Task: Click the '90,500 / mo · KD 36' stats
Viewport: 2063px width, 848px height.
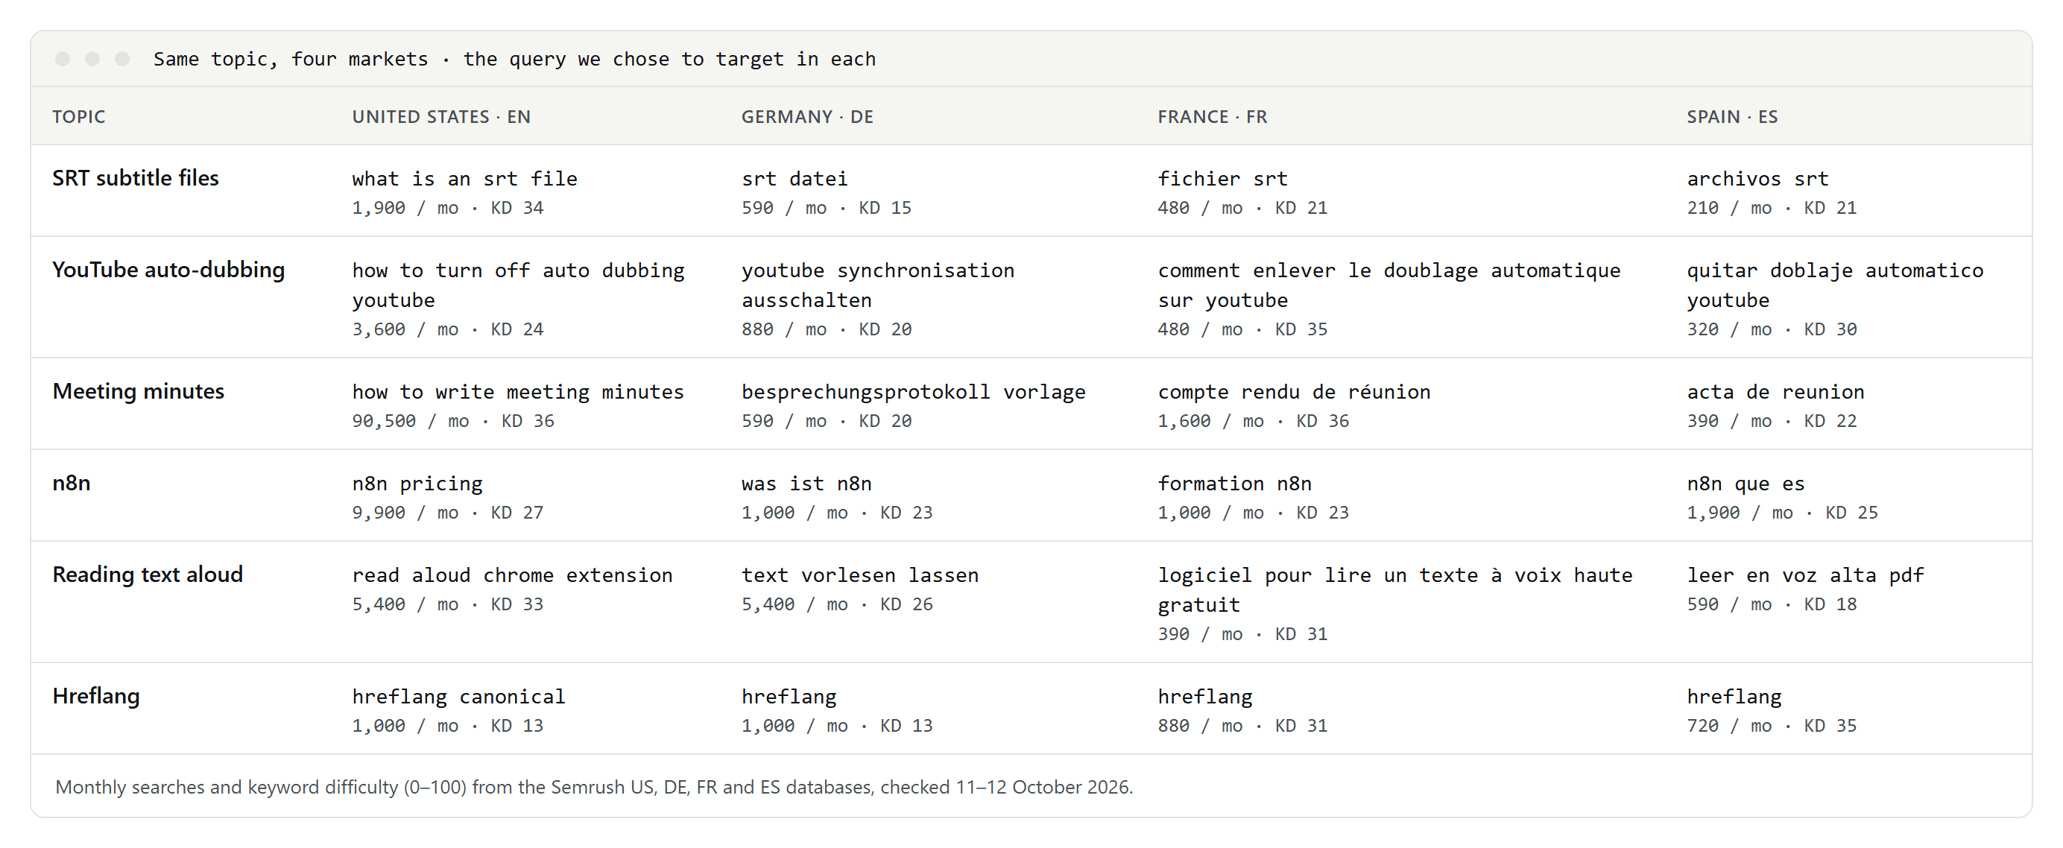Action: coord(453,421)
